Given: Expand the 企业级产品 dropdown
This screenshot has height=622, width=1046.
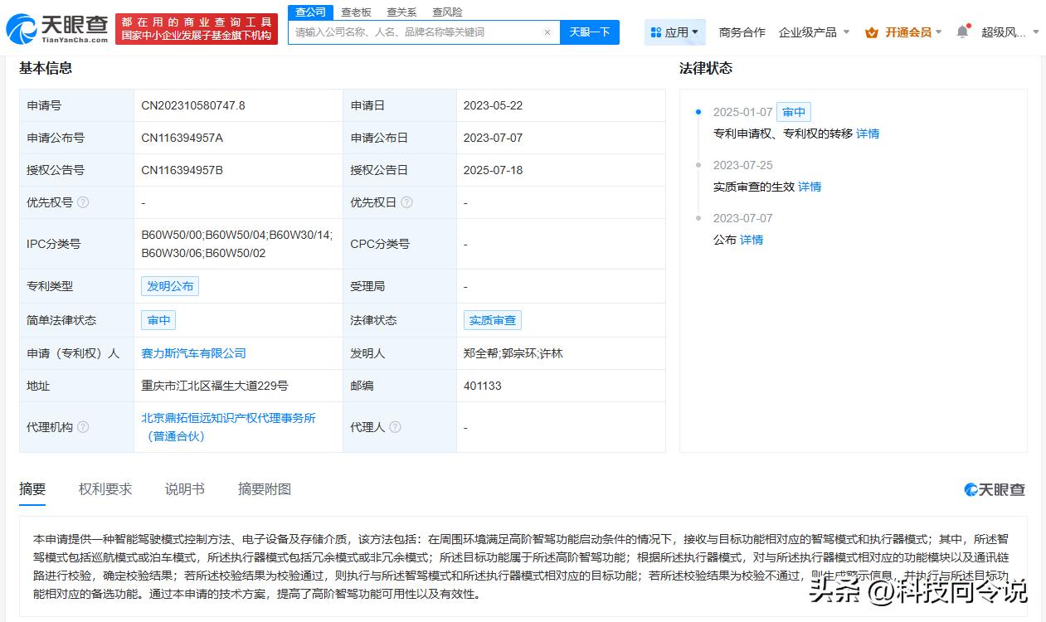Looking at the screenshot, I should (814, 32).
